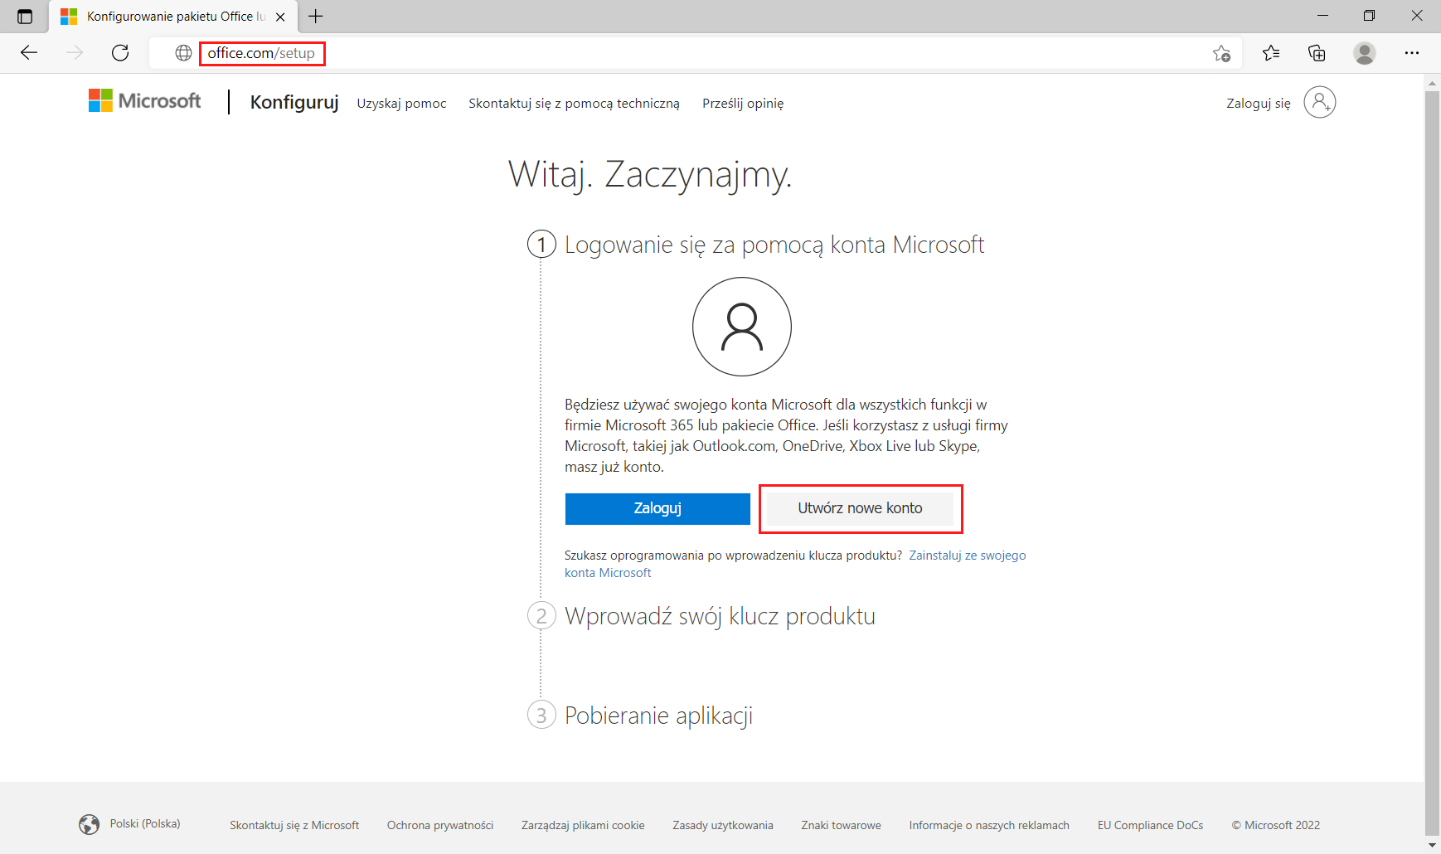Click the © Microsoft 2022 footer text
1441x854 pixels.
tap(1275, 825)
